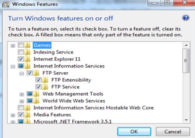The image size is (195, 138).
Task: Disable the FTP Service checkbox
Action: tap(39, 87)
